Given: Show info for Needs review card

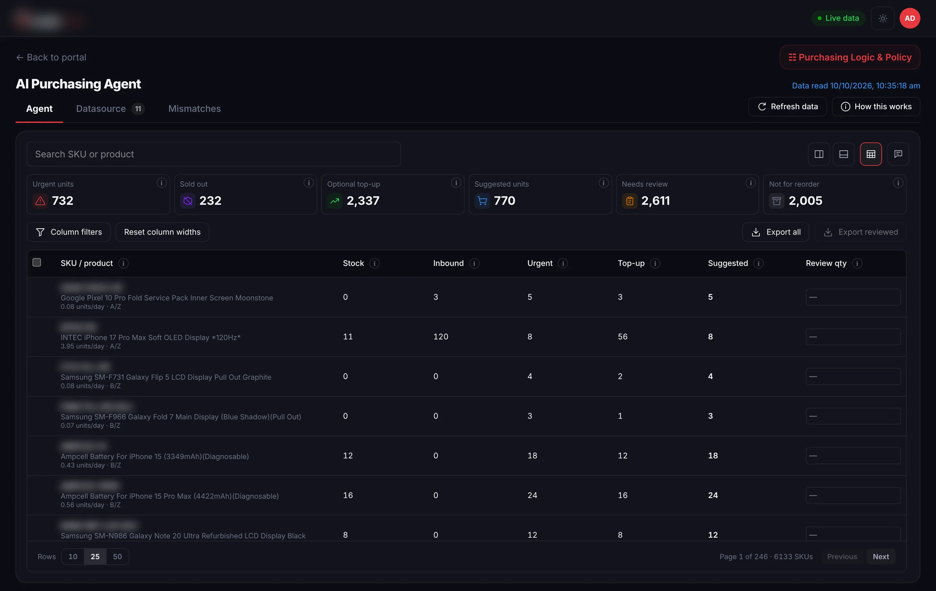Looking at the screenshot, I should (751, 183).
